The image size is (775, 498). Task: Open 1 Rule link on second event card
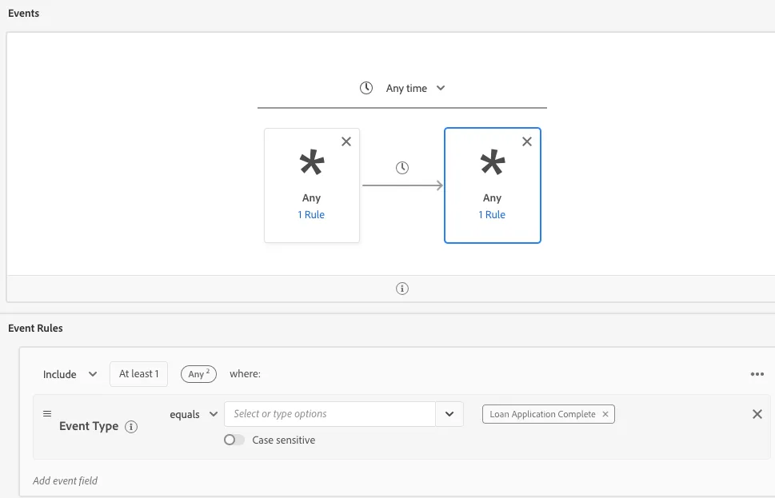pos(492,215)
